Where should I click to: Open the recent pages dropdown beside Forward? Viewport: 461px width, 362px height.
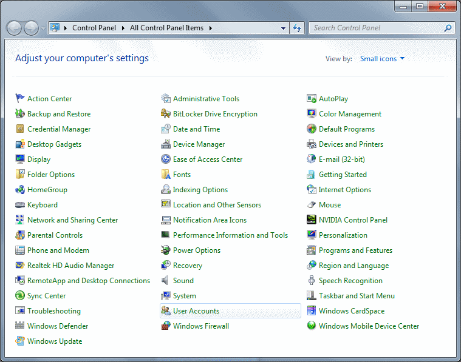point(43,28)
